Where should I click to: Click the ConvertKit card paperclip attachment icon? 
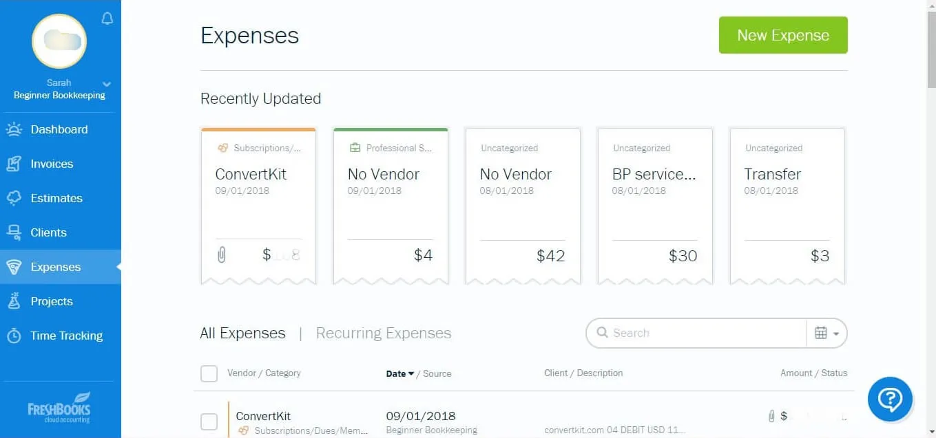221,255
